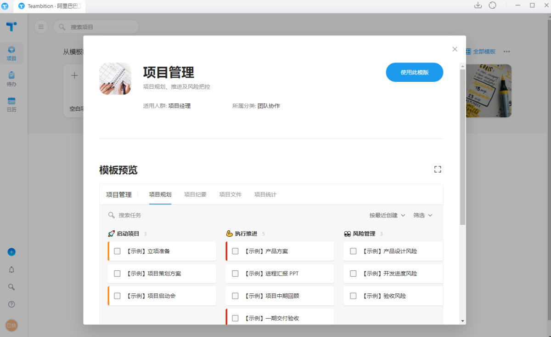Click the download icon in title bar
The image size is (551, 337).
(x=478, y=6)
